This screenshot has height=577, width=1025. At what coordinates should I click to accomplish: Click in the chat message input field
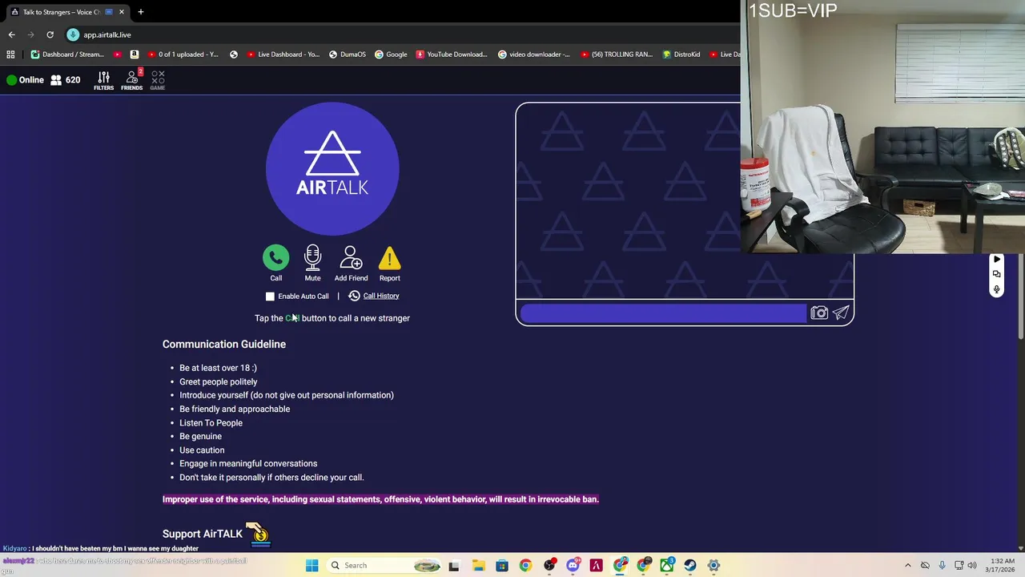663,313
